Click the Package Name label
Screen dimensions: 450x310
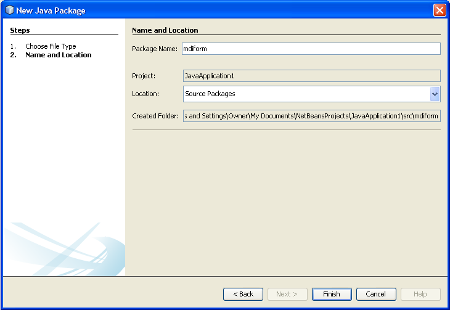click(155, 49)
